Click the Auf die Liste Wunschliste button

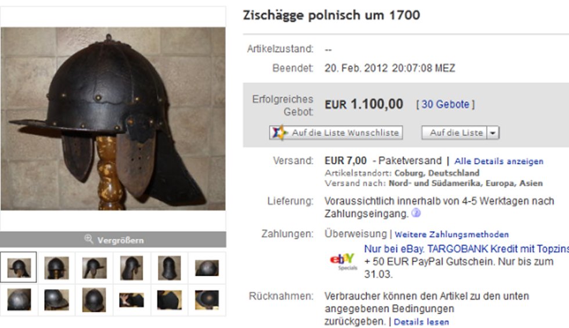pos(336,133)
